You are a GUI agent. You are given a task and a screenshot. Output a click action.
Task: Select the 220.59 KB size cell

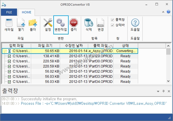pyautogui.click(x=46, y=66)
